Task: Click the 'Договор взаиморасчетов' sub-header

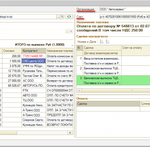Action: tap(102, 53)
